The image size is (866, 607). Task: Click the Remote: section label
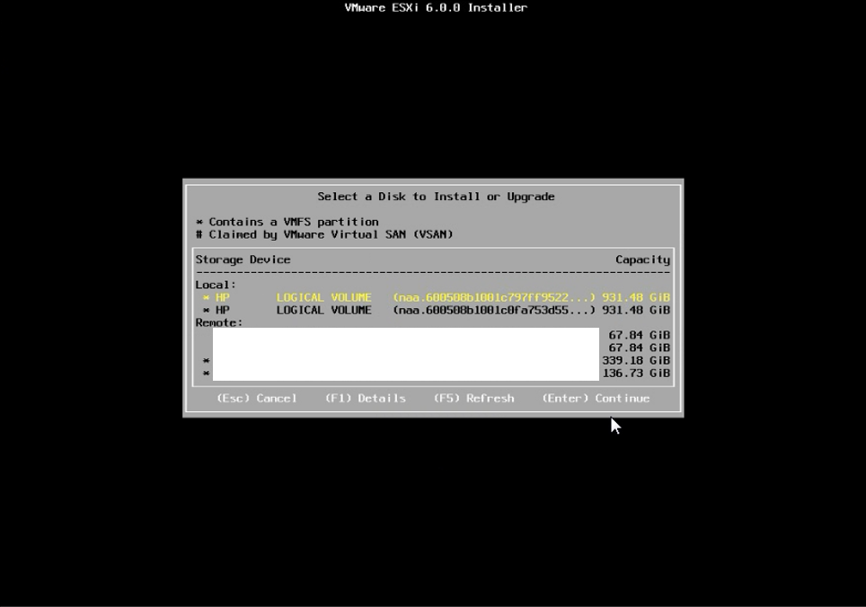pyautogui.click(x=216, y=322)
